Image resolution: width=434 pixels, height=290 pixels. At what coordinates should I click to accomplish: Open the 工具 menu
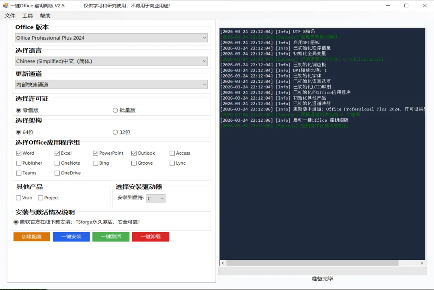coord(27,16)
